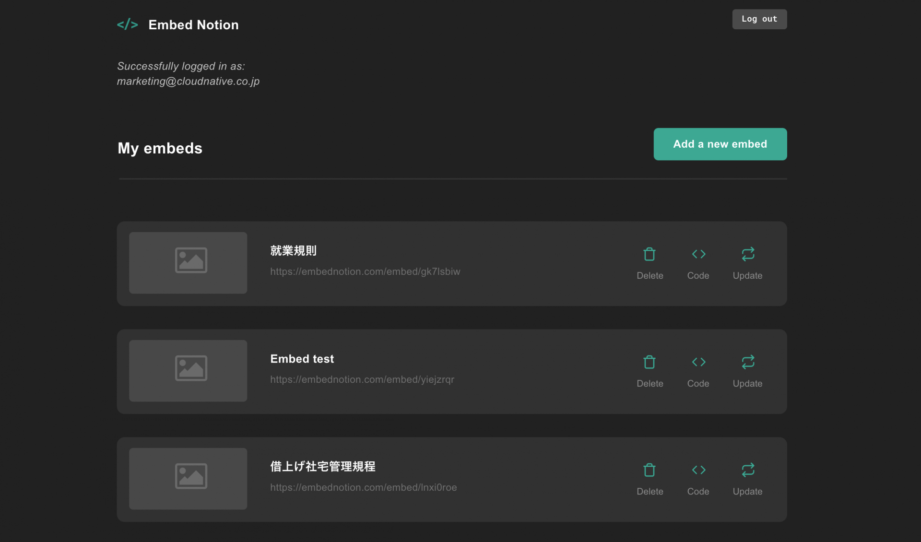Viewport: 921px width, 542px height.
Task: Update the Embed test embed
Action: [747, 371]
